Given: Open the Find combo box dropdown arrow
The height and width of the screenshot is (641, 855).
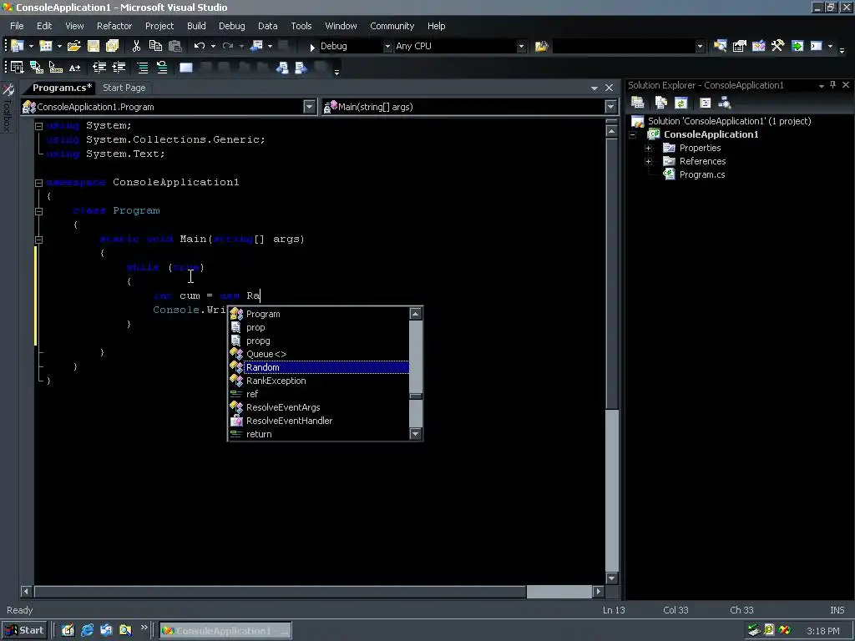Looking at the screenshot, I should [x=700, y=47].
